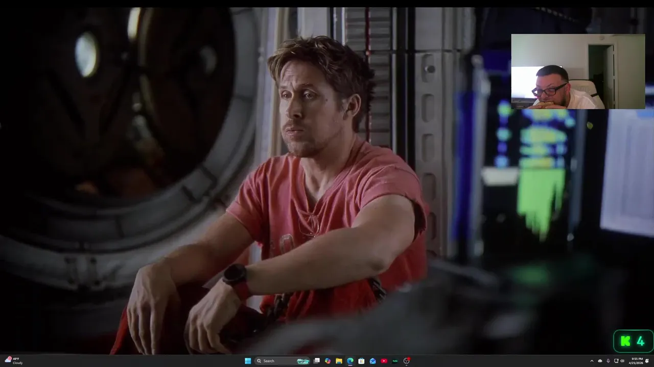Viewport: 654px width, 367px height.
Task: Open the weather widget showing Cloudy
Action: (14, 361)
